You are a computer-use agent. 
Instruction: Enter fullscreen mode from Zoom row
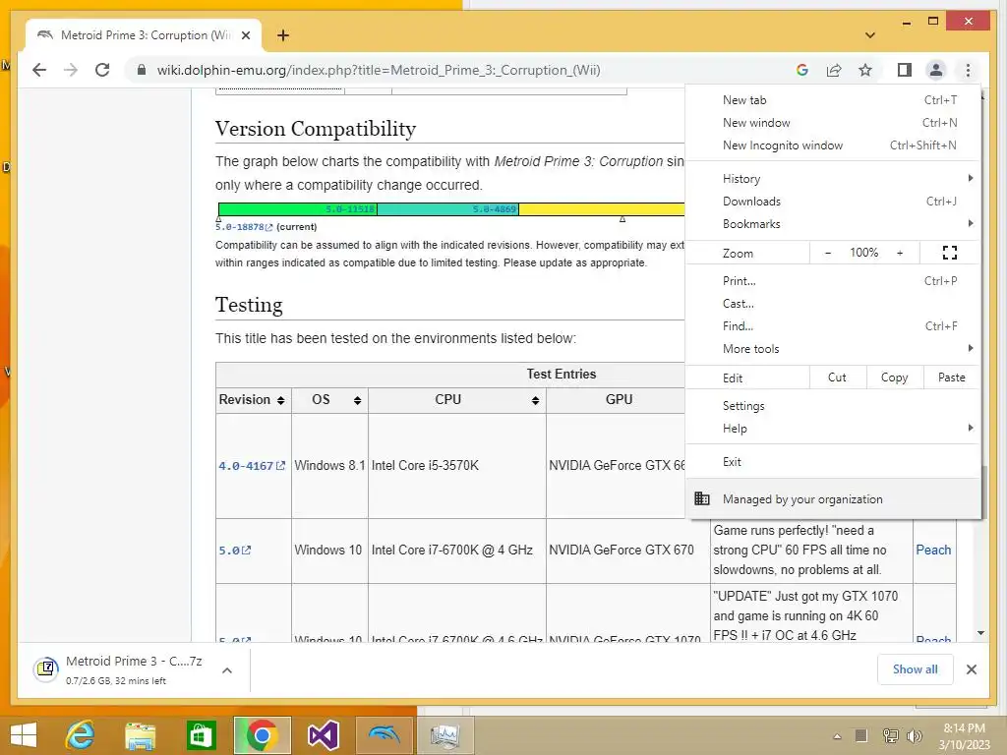pyautogui.click(x=949, y=253)
